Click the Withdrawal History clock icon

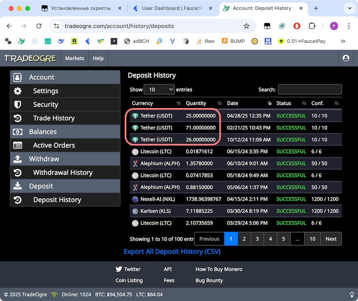[x=18, y=173]
